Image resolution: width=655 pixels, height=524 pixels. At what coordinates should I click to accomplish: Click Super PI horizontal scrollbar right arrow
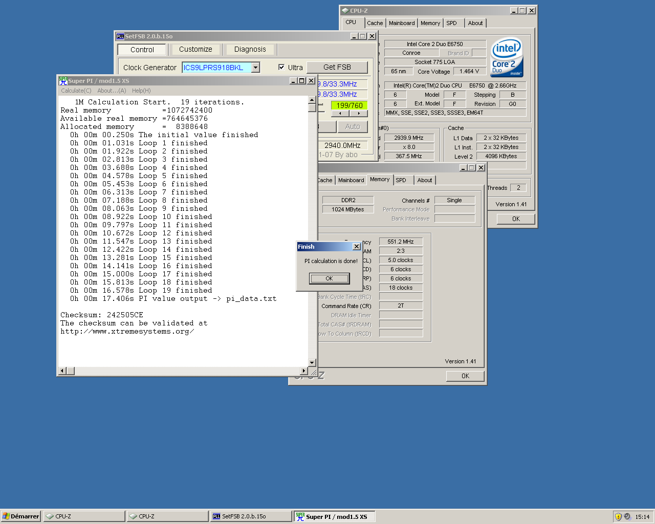click(304, 370)
